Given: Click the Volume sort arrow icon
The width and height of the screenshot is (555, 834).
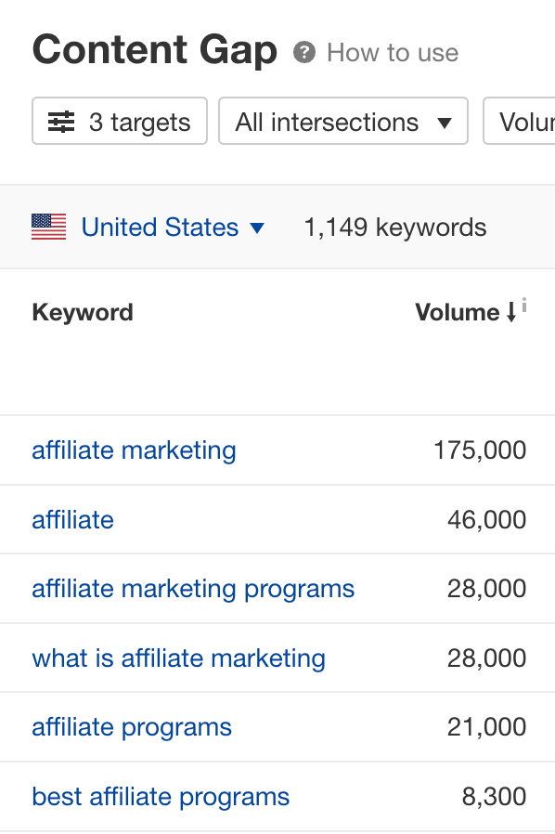Looking at the screenshot, I should point(513,313).
